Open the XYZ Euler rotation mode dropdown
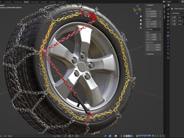 coord(153,30)
